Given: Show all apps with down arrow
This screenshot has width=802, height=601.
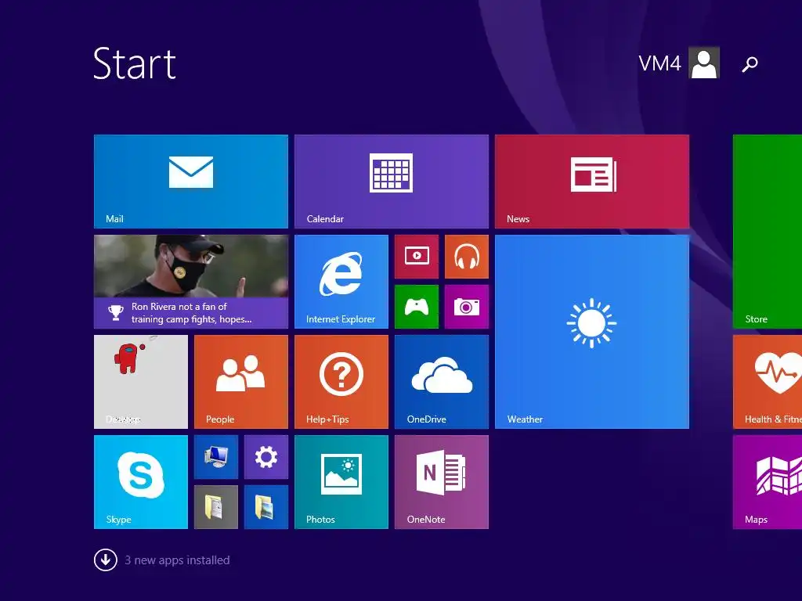Looking at the screenshot, I should click(106, 560).
